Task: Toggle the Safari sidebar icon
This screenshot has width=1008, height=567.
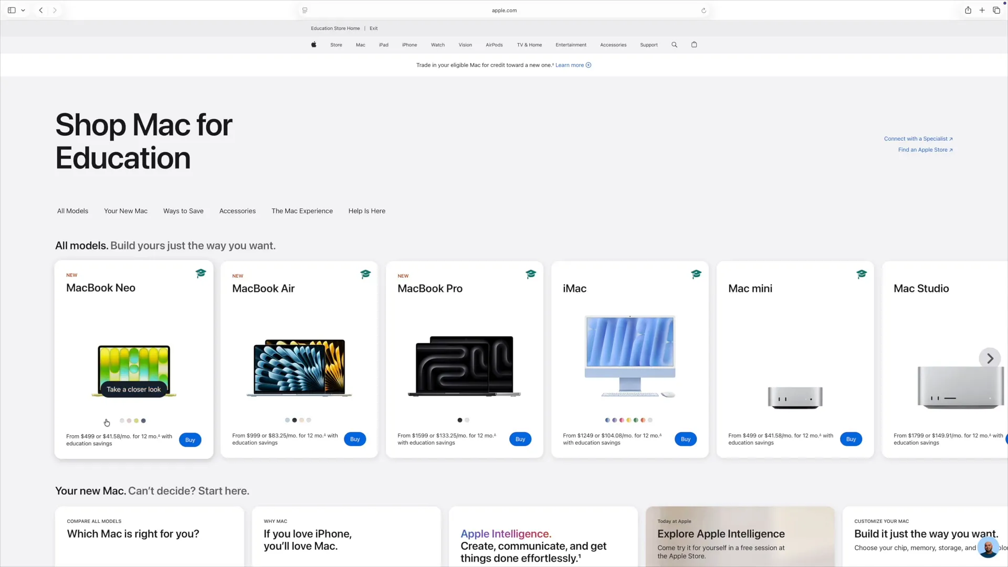Action: coord(12,10)
